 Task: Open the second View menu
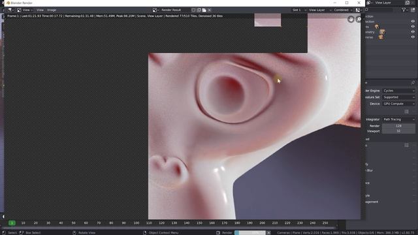(40, 10)
